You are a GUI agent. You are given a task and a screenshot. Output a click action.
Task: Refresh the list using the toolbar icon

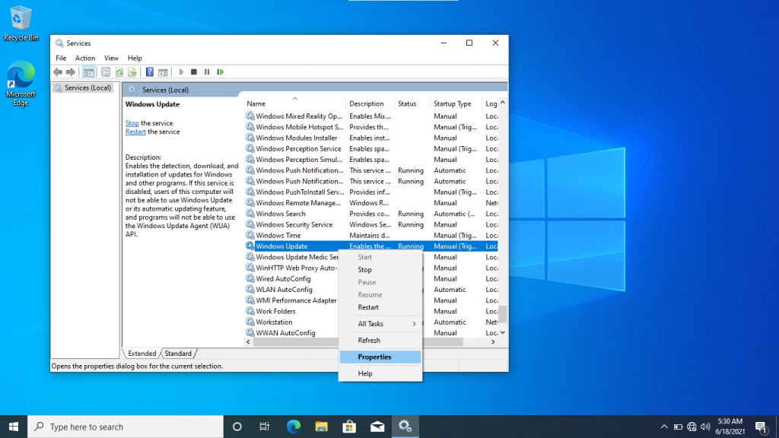(x=119, y=72)
